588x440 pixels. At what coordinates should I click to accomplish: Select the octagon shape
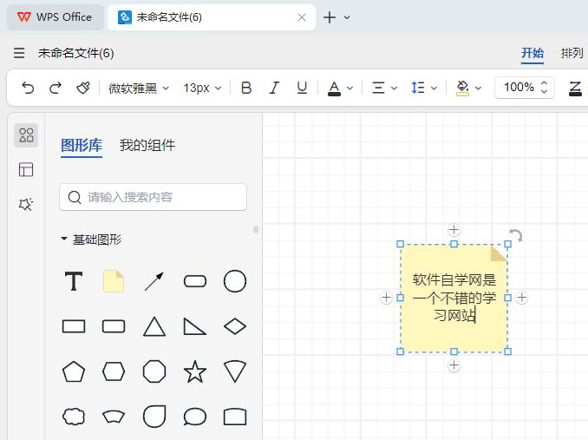click(154, 371)
